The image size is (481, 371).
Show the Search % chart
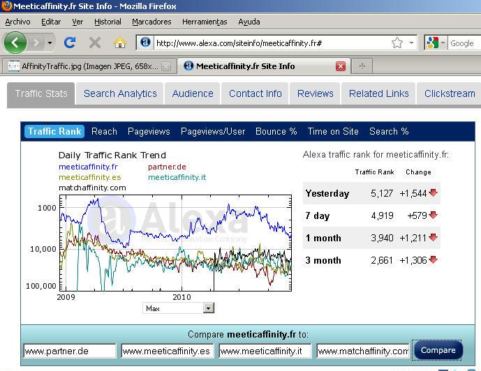click(389, 131)
